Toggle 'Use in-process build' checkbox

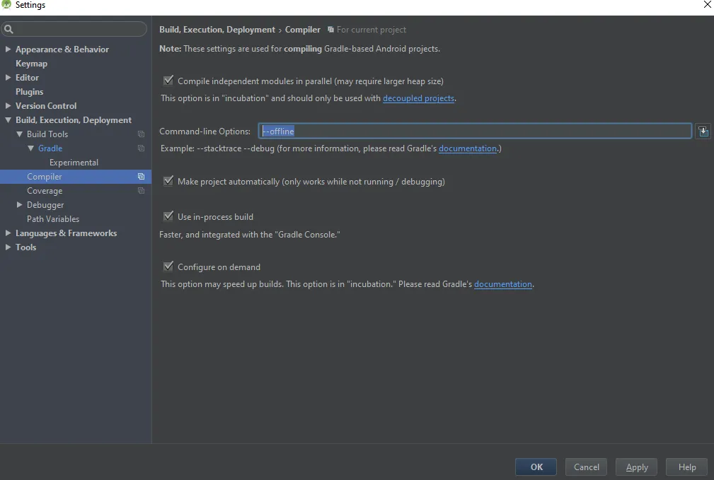[168, 216]
